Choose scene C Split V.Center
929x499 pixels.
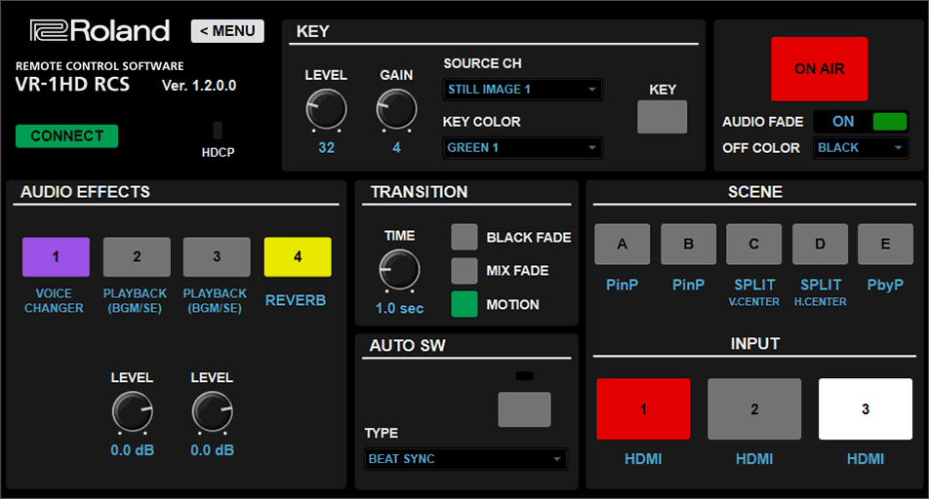point(754,245)
